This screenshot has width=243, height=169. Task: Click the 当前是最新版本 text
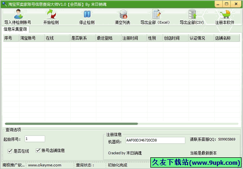click(x=203, y=153)
